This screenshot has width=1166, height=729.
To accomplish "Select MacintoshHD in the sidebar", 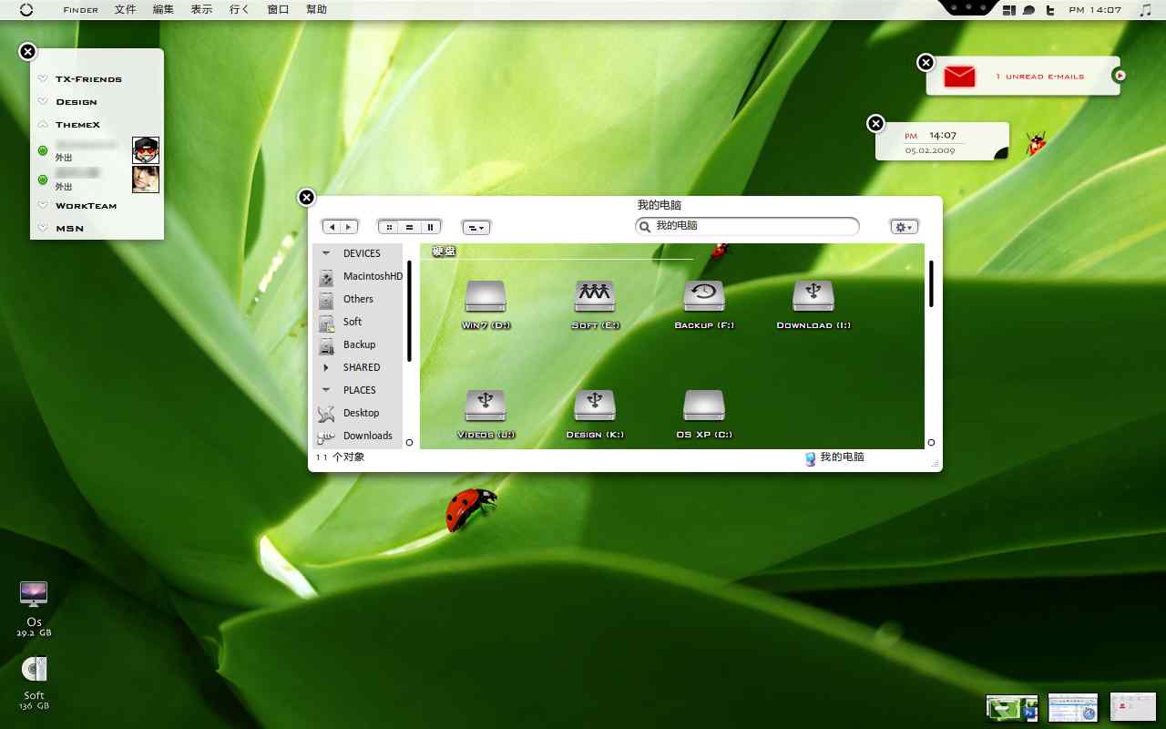I will (x=360, y=276).
